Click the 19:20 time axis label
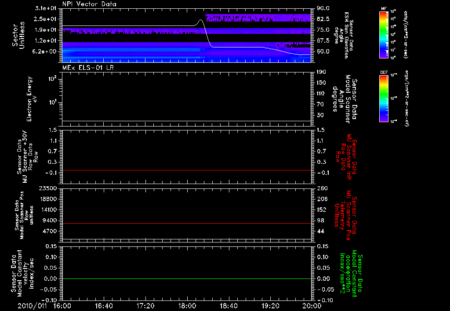The width and height of the screenshot is (450, 311). point(270,306)
